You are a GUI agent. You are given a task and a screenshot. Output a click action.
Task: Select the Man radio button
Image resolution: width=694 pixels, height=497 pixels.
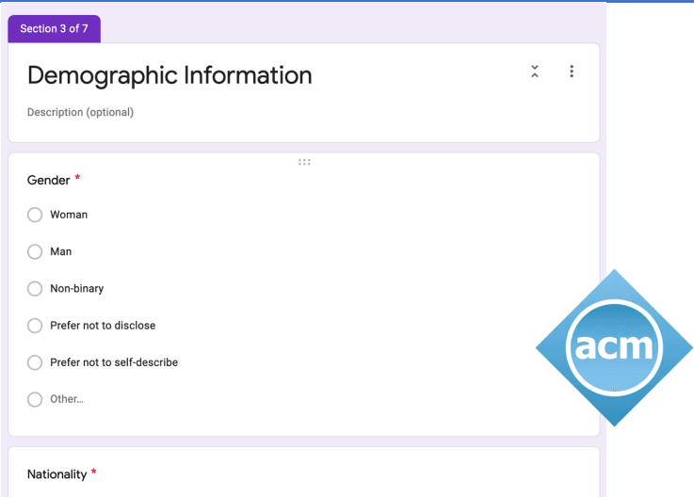pyautogui.click(x=35, y=251)
